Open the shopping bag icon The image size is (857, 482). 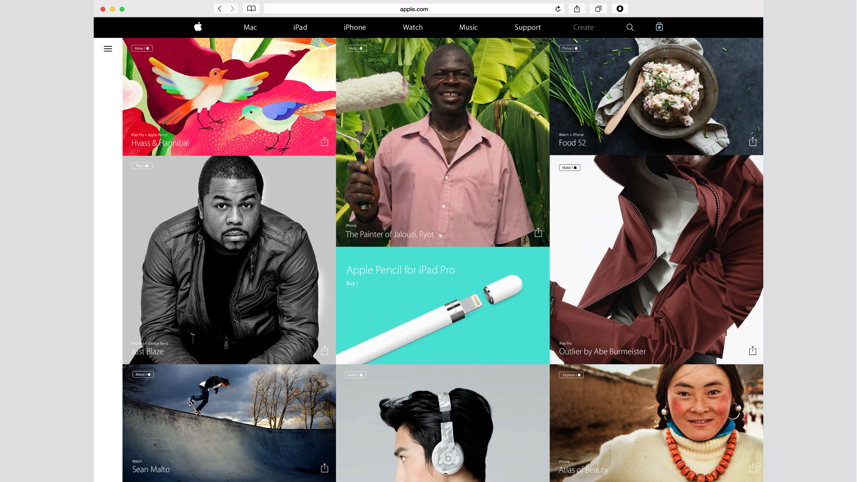[x=659, y=27]
